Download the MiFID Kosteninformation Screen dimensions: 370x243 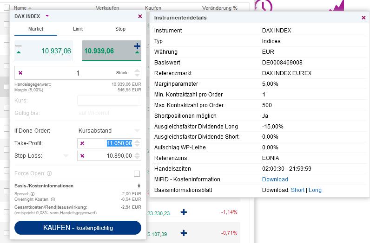tap(275, 179)
